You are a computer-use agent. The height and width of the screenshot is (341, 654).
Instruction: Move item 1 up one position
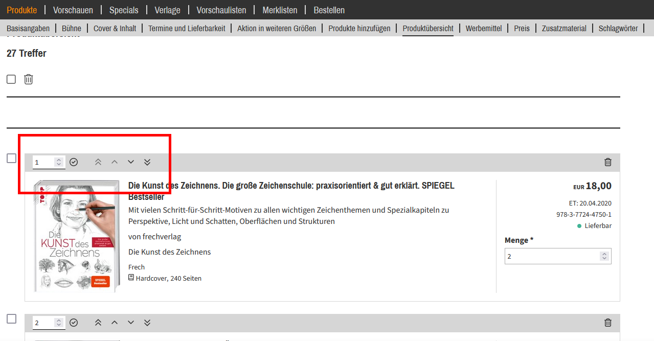[x=115, y=162]
